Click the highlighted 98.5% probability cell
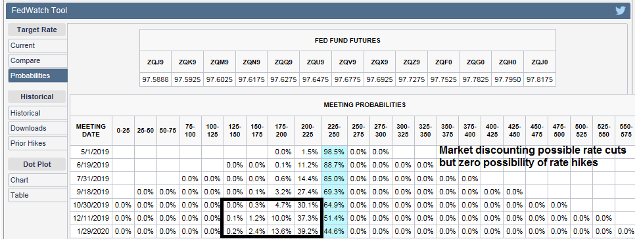The image size is (639, 239). click(x=334, y=152)
